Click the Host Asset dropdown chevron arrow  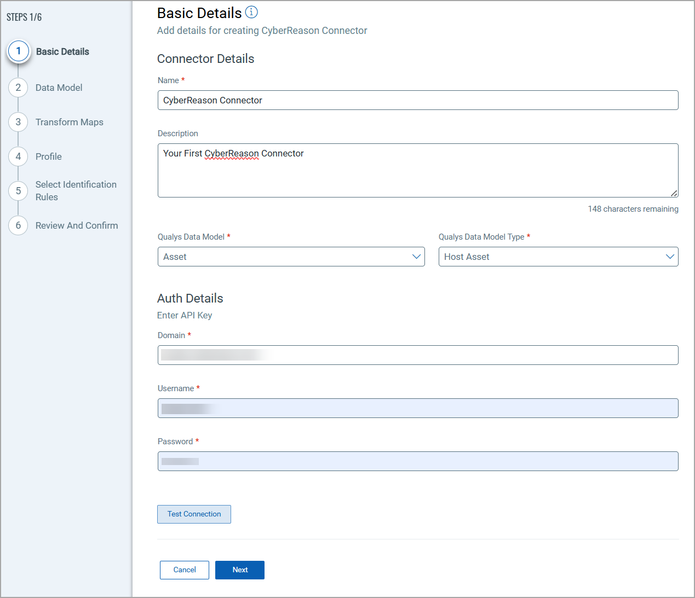[670, 257]
